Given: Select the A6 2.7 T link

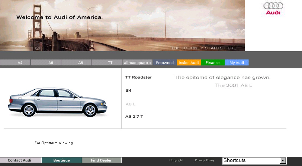Looking at the screenshot, I should [x=134, y=116].
